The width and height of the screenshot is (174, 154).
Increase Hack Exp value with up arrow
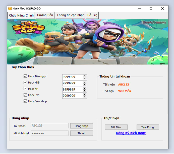(x=85, y=95)
